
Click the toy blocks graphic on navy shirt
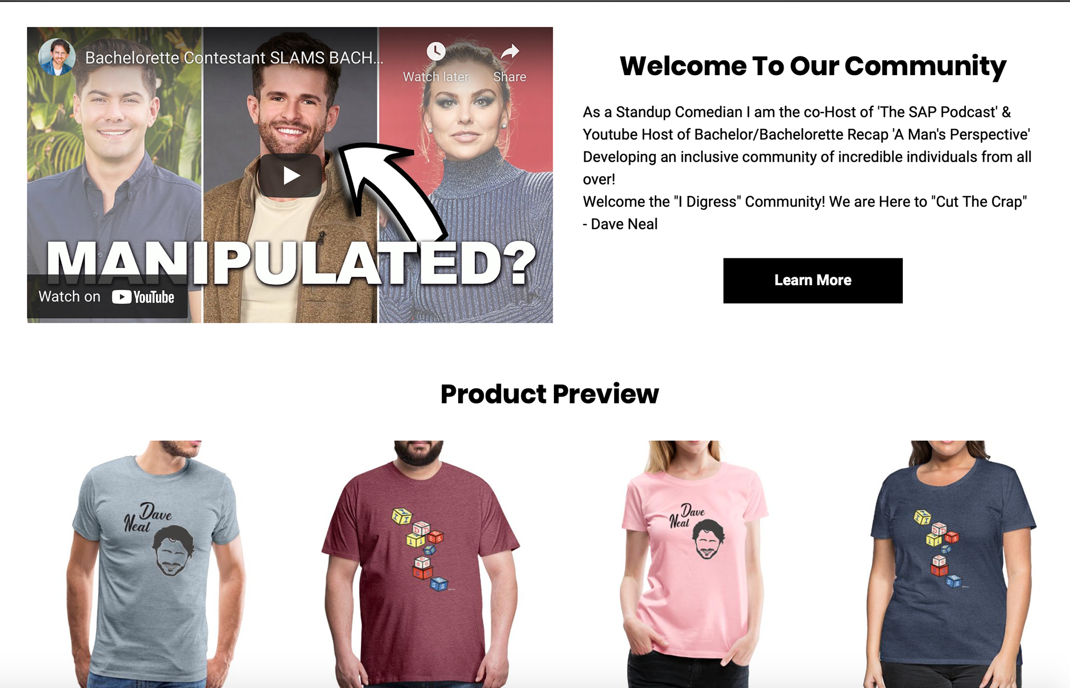click(x=937, y=549)
